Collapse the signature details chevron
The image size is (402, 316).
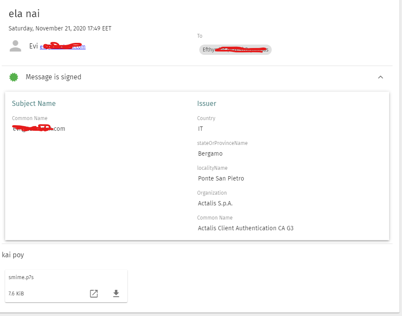click(380, 77)
